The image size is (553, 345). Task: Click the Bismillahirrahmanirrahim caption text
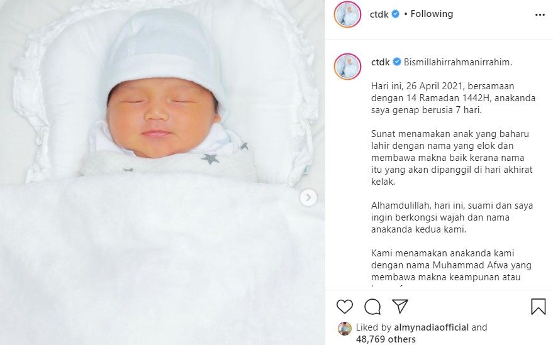click(458, 62)
